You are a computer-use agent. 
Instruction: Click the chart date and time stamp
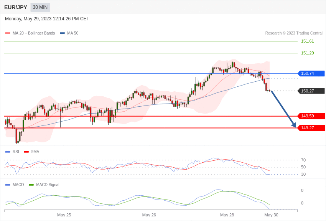click(x=47, y=19)
